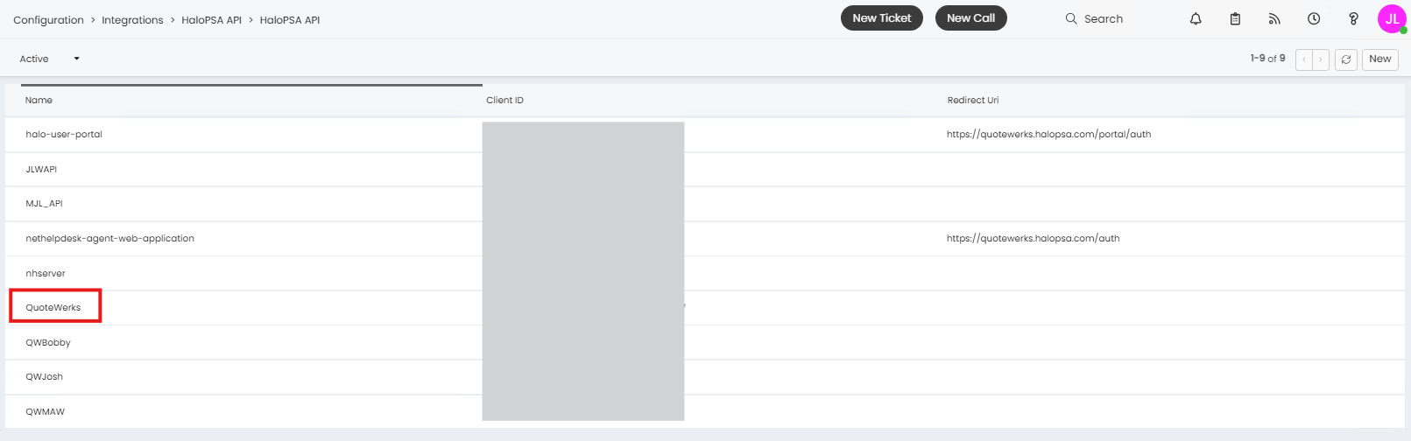Click the RSS feed icon

pos(1274,18)
